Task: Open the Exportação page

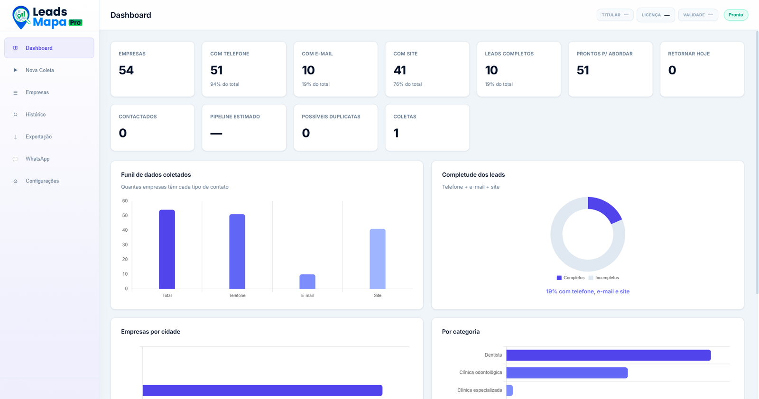Action: pyautogui.click(x=49, y=137)
